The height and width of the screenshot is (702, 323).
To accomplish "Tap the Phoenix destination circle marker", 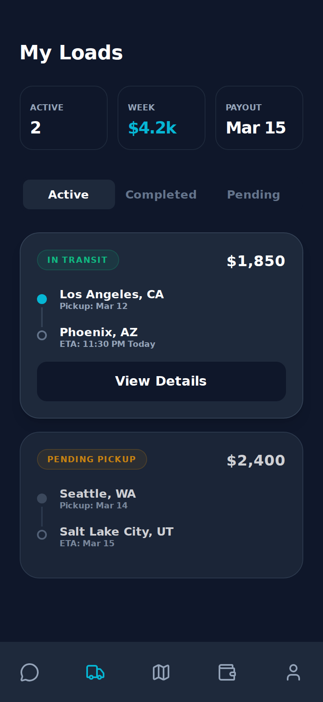I will (42, 335).
